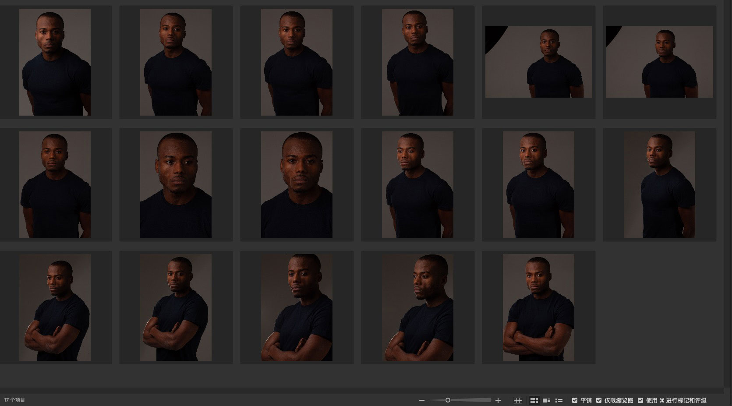The height and width of the screenshot is (406, 732).
Task: Toggle the grid lock icon
Action: pyautogui.click(x=518, y=400)
